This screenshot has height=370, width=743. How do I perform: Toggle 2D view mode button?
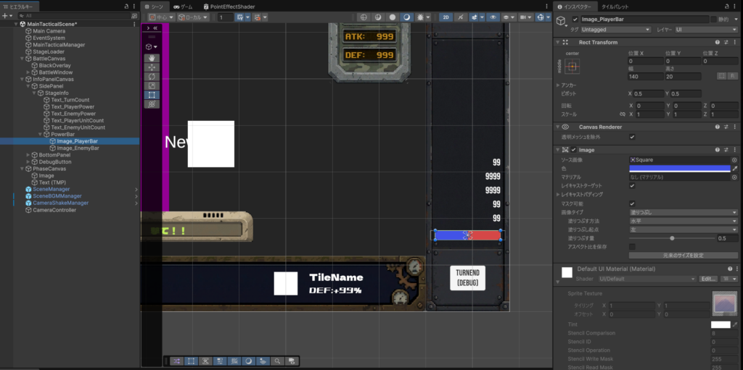pyautogui.click(x=446, y=17)
